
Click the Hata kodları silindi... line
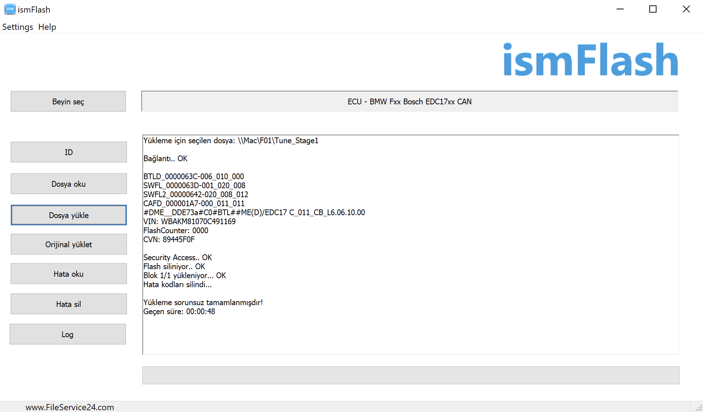[x=178, y=285]
